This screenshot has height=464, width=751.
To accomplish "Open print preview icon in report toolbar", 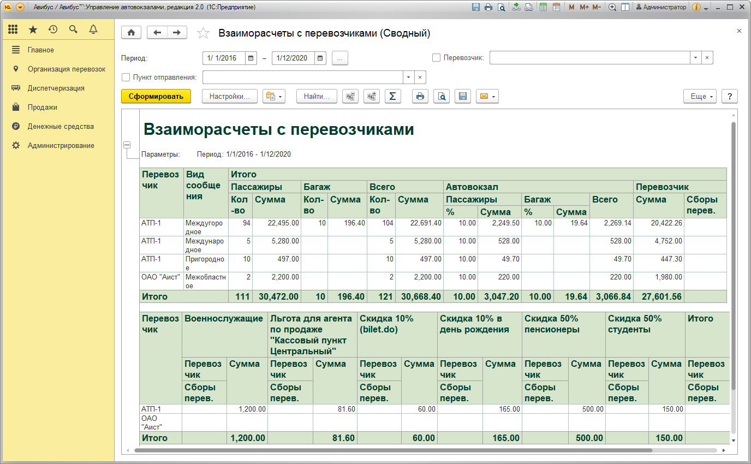I will pos(442,97).
